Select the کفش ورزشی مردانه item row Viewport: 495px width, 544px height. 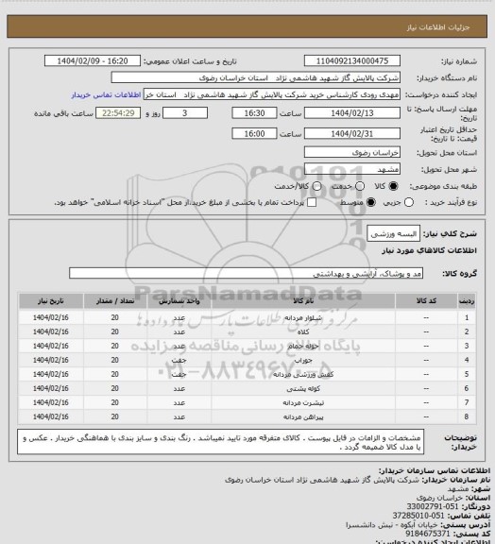coord(247,374)
